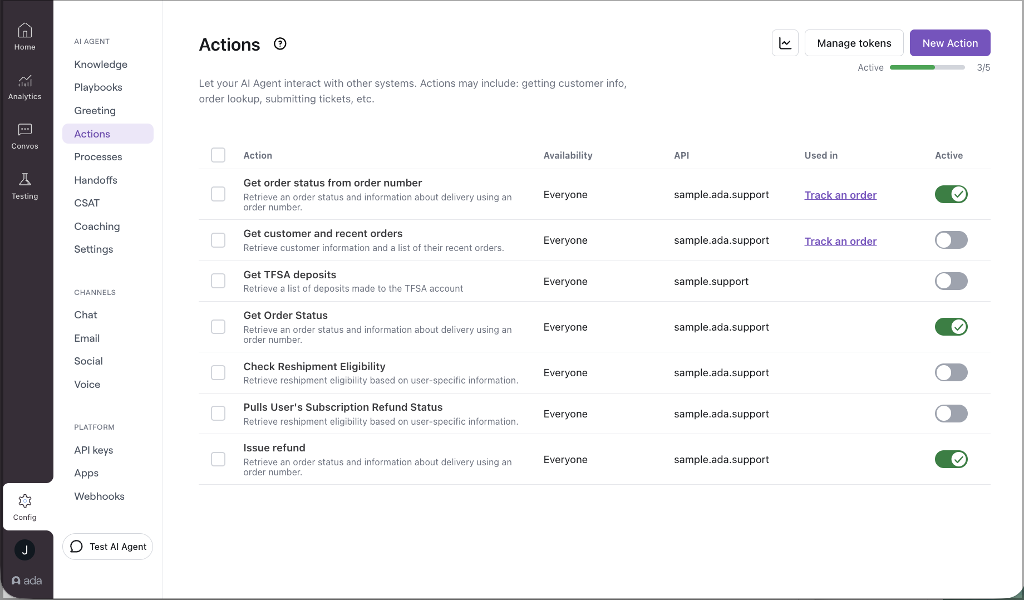Select the Check Reshipment Eligibility checkbox
This screenshot has width=1024, height=600.
coord(218,372)
